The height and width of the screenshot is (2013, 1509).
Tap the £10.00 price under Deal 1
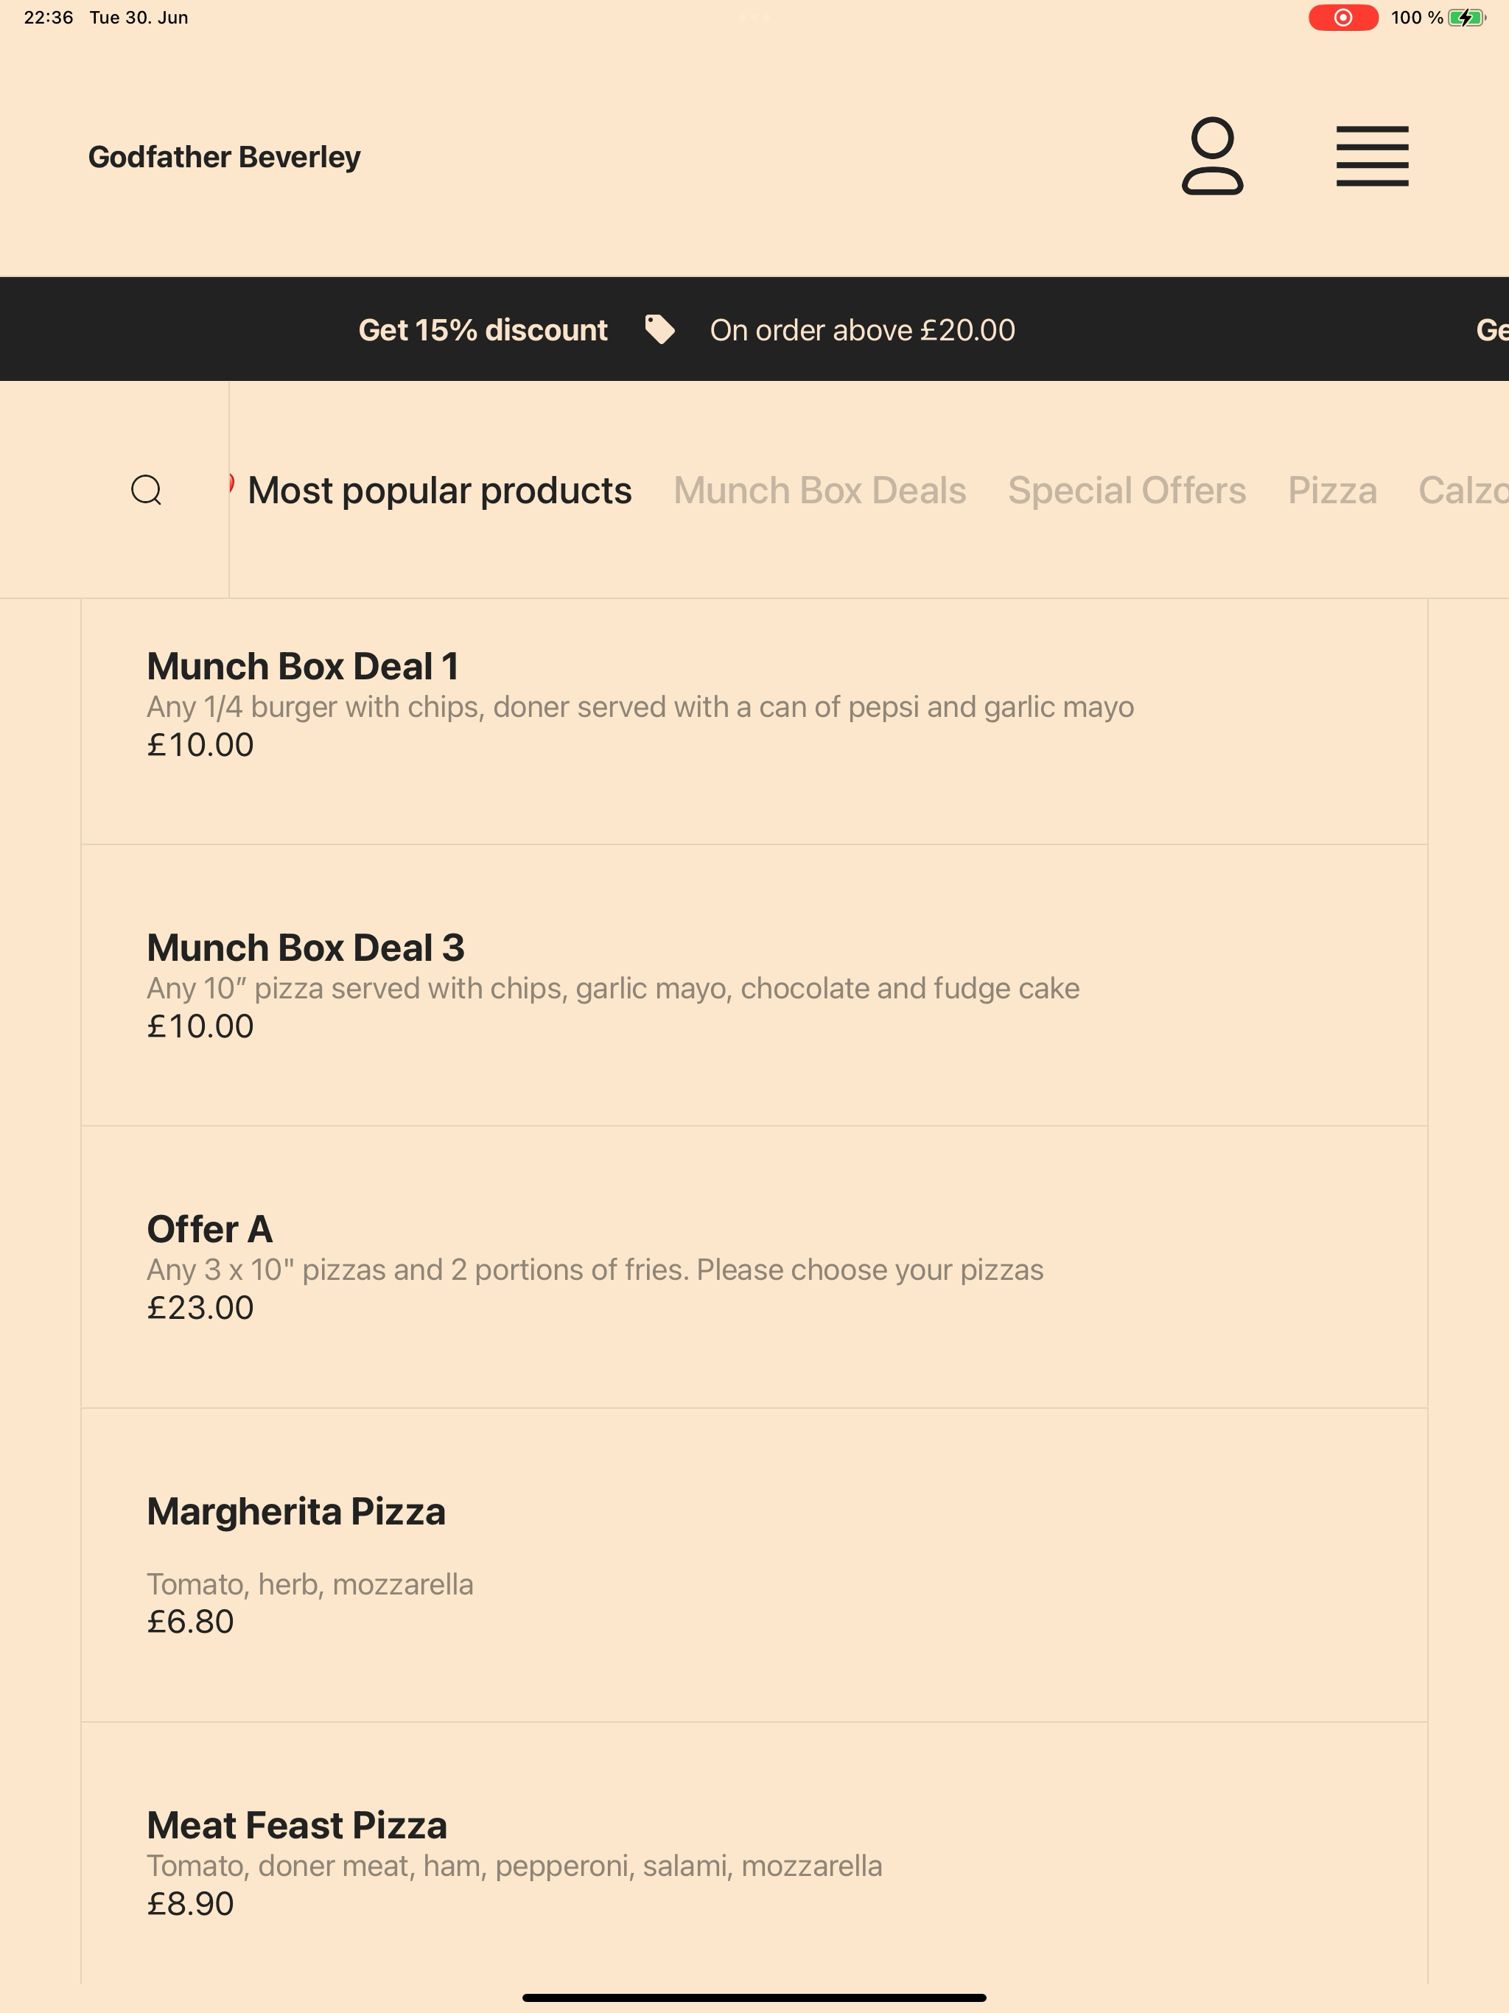(x=200, y=744)
